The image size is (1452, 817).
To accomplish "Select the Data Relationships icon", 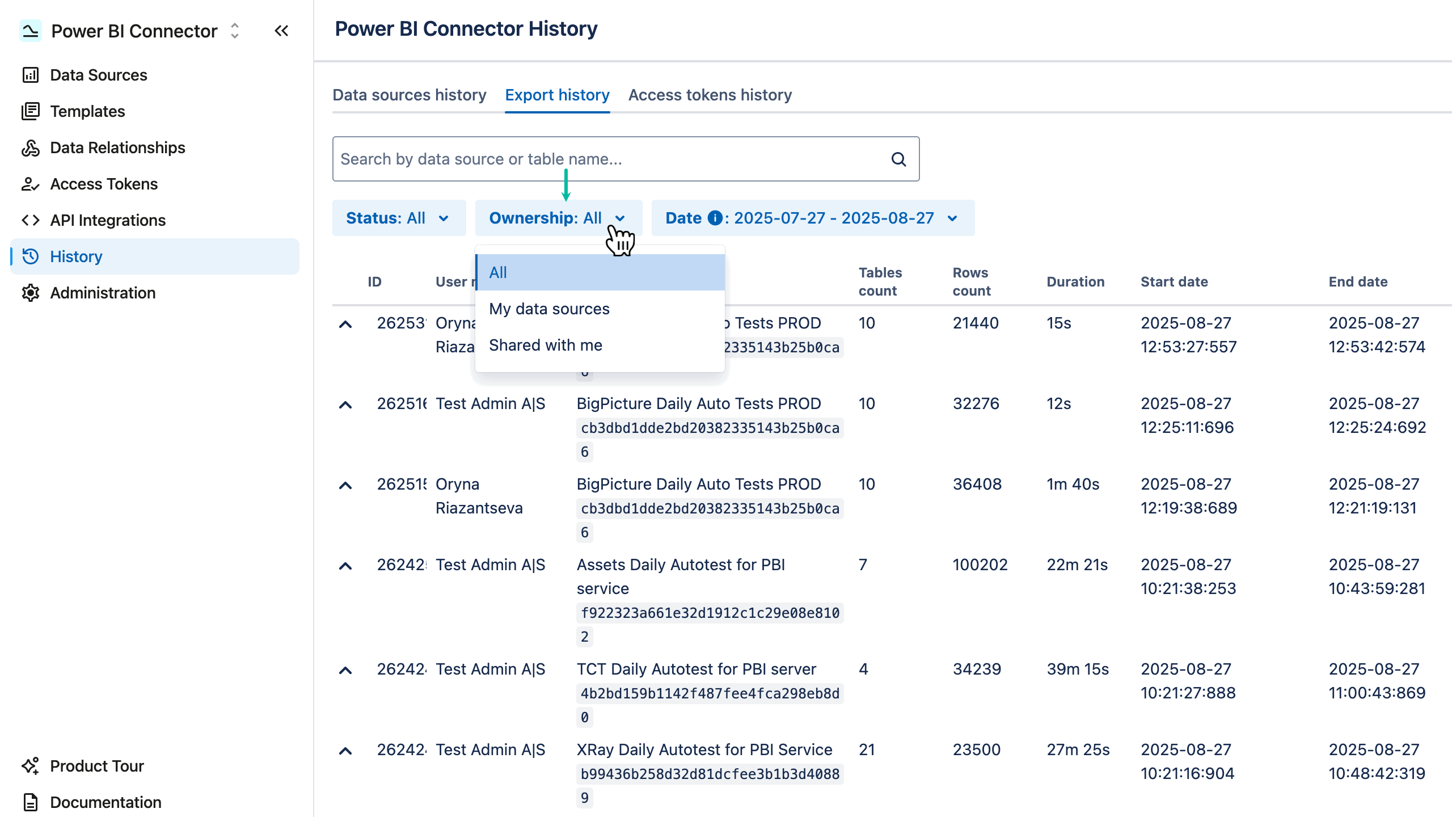I will point(31,148).
